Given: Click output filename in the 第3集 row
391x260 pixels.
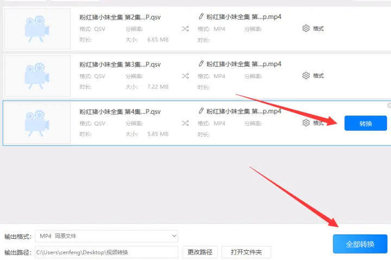Looking at the screenshot, I should [244, 64].
